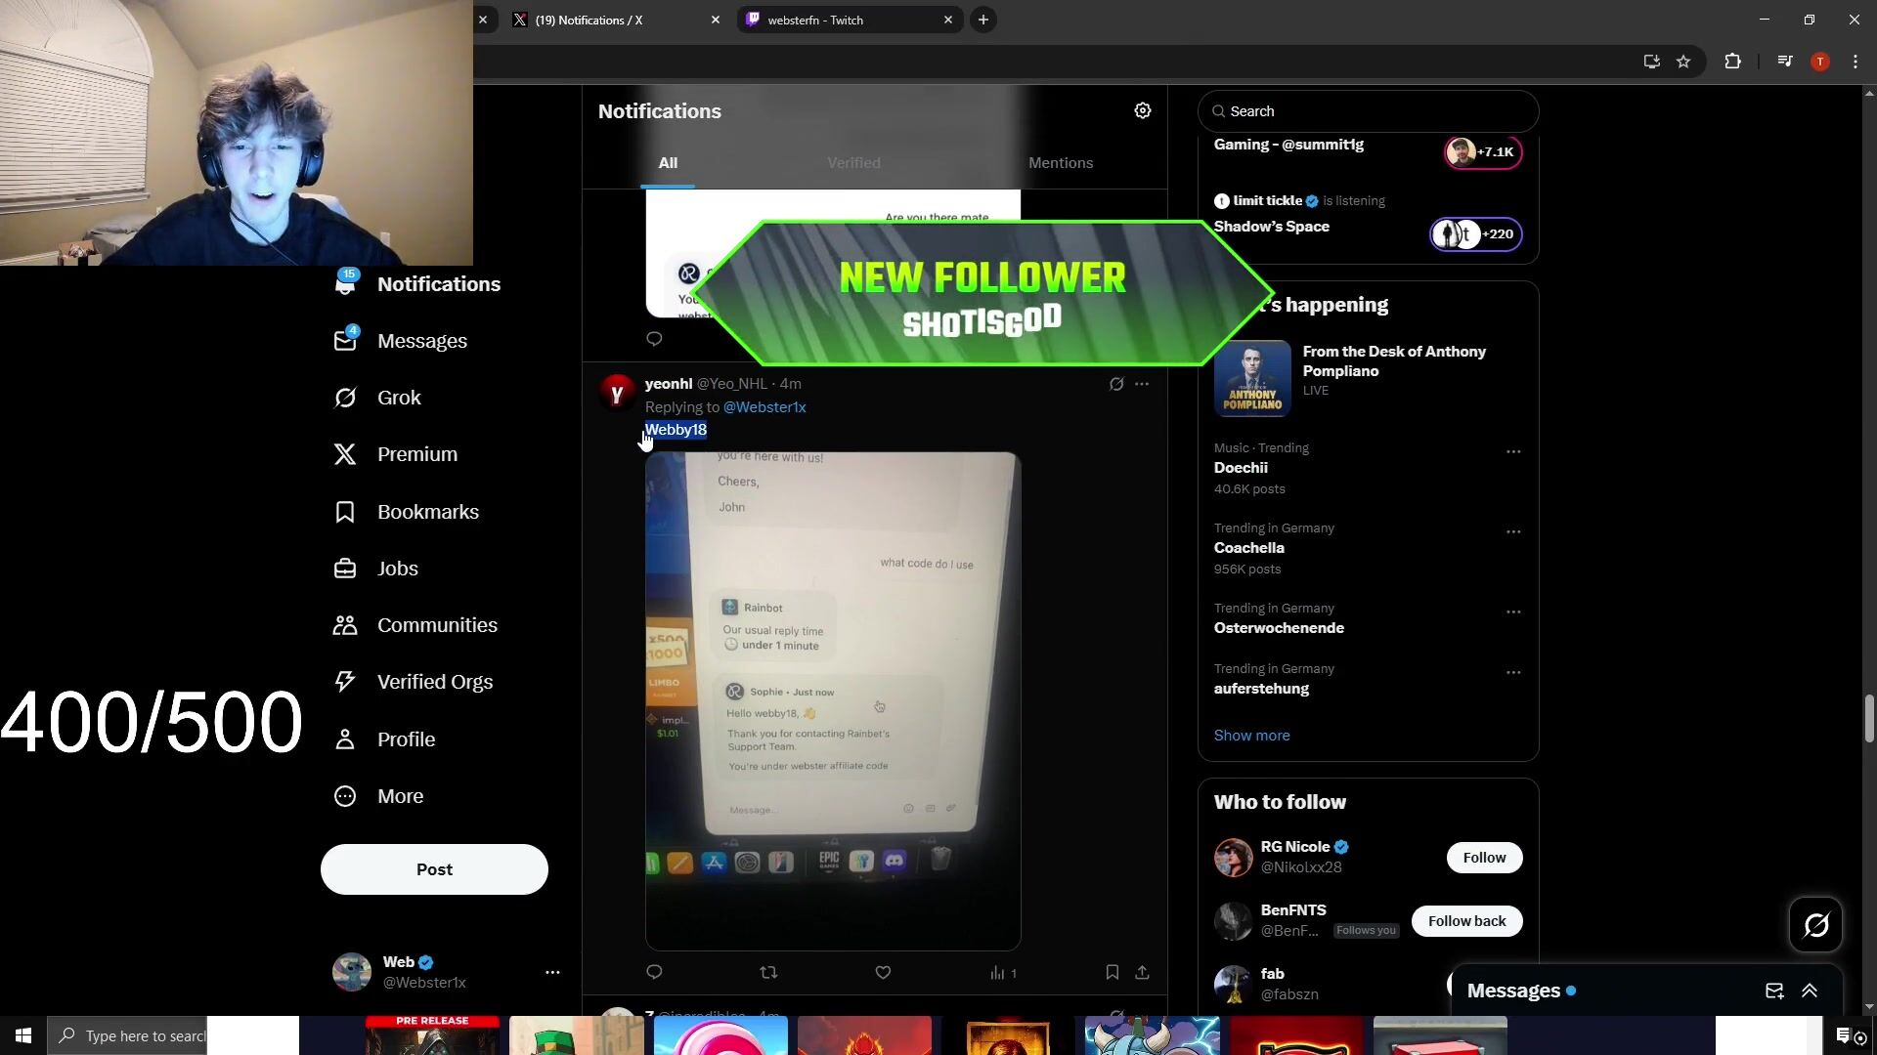Like yeonhl's post
This screenshot has height=1055, width=1877.
(x=883, y=972)
